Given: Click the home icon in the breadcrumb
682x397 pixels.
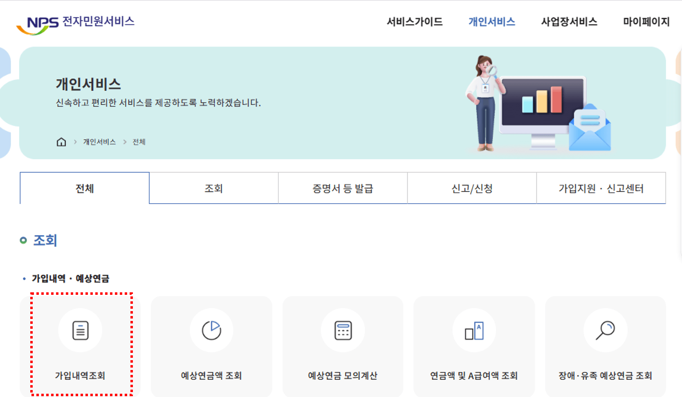Looking at the screenshot, I should pos(61,142).
